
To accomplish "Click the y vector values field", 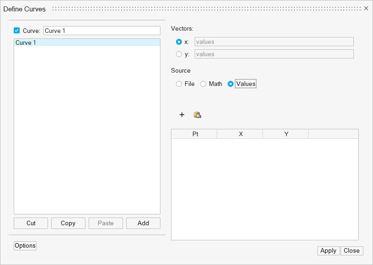I will pyautogui.click(x=274, y=54).
